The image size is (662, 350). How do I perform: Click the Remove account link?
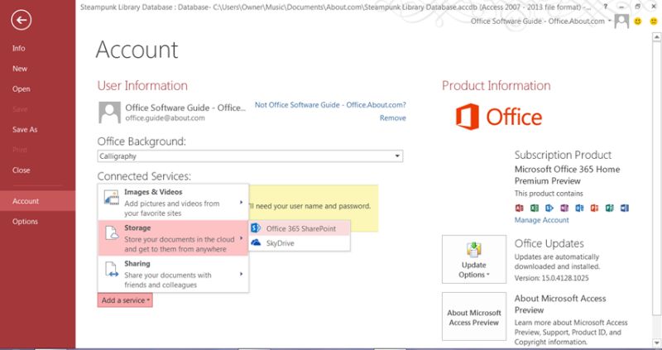point(392,117)
